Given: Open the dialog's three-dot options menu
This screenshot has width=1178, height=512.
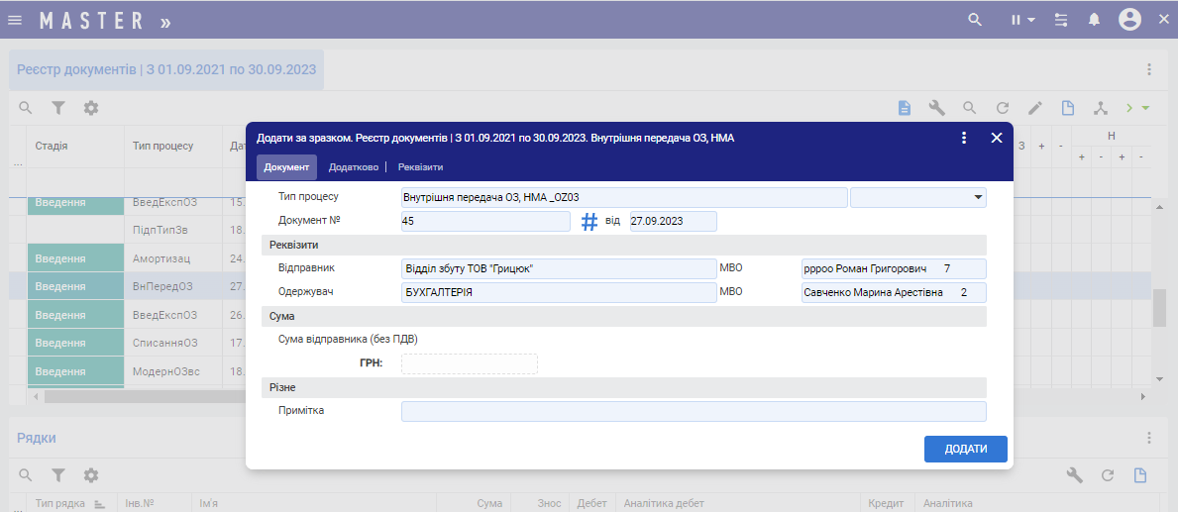Looking at the screenshot, I should [x=963, y=139].
